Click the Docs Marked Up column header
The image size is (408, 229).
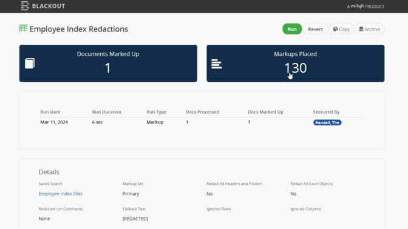(265, 112)
